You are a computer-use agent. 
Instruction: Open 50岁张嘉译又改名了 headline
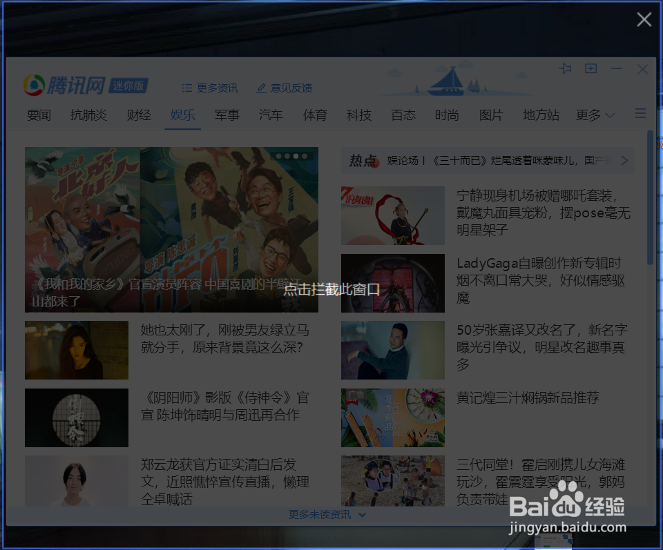coord(542,347)
